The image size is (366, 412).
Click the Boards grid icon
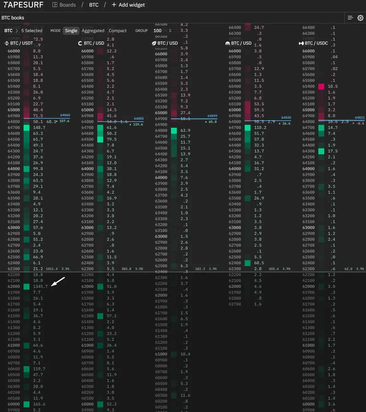[x=55, y=5]
